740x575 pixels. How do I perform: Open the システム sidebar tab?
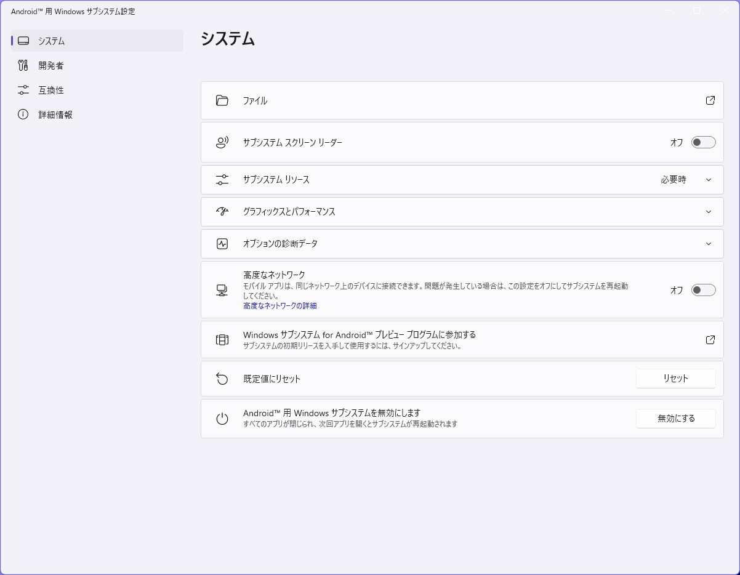[97, 41]
